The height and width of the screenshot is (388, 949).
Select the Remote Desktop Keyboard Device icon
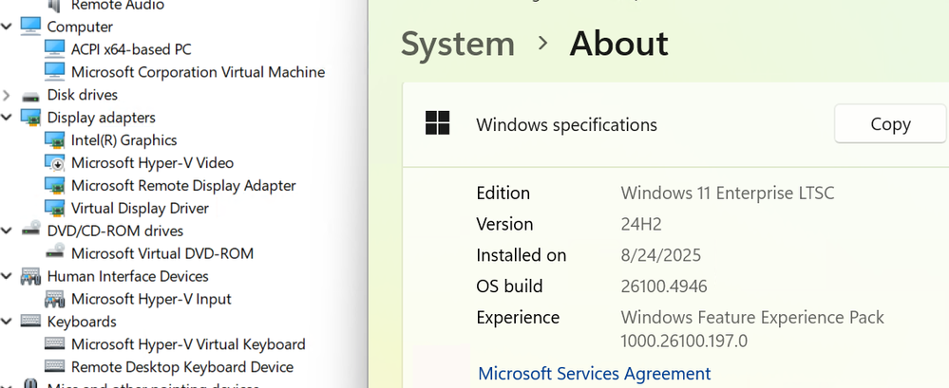coord(55,367)
